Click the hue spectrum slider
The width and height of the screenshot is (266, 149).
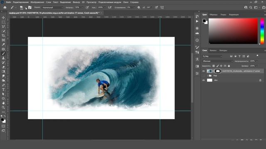click(262, 31)
